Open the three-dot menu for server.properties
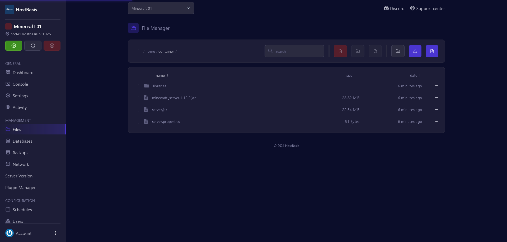The image size is (507, 242). tap(436, 121)
